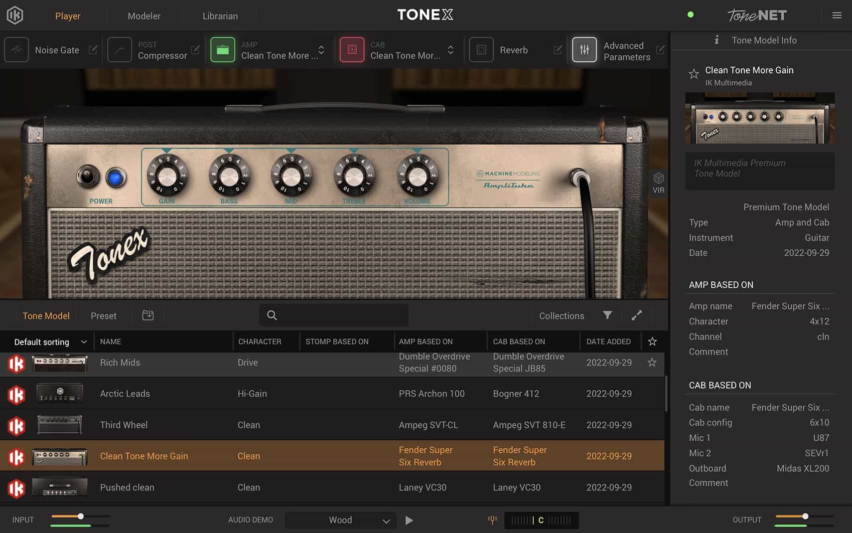Viewport: 852px width, 533px height.
Task: Click the IK Multimedia logo icon
Action: (x=15, y=15)
